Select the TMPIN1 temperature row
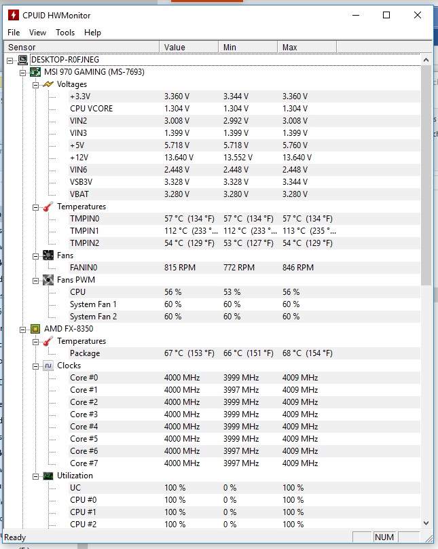The width and height of the screenshot is (438, 549). point(244,231)
